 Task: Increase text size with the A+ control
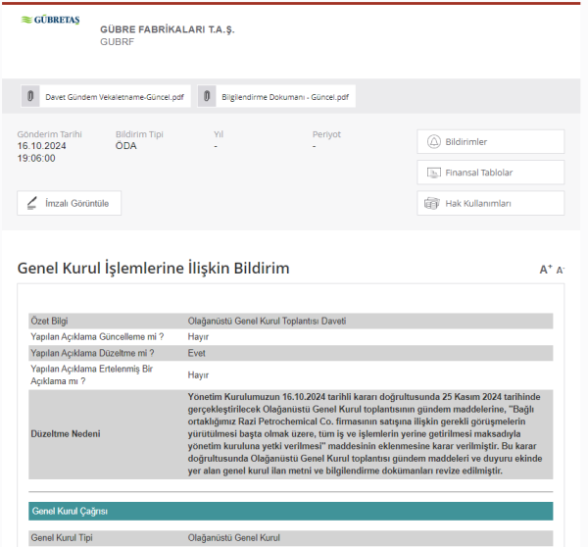tap(546, 270)
